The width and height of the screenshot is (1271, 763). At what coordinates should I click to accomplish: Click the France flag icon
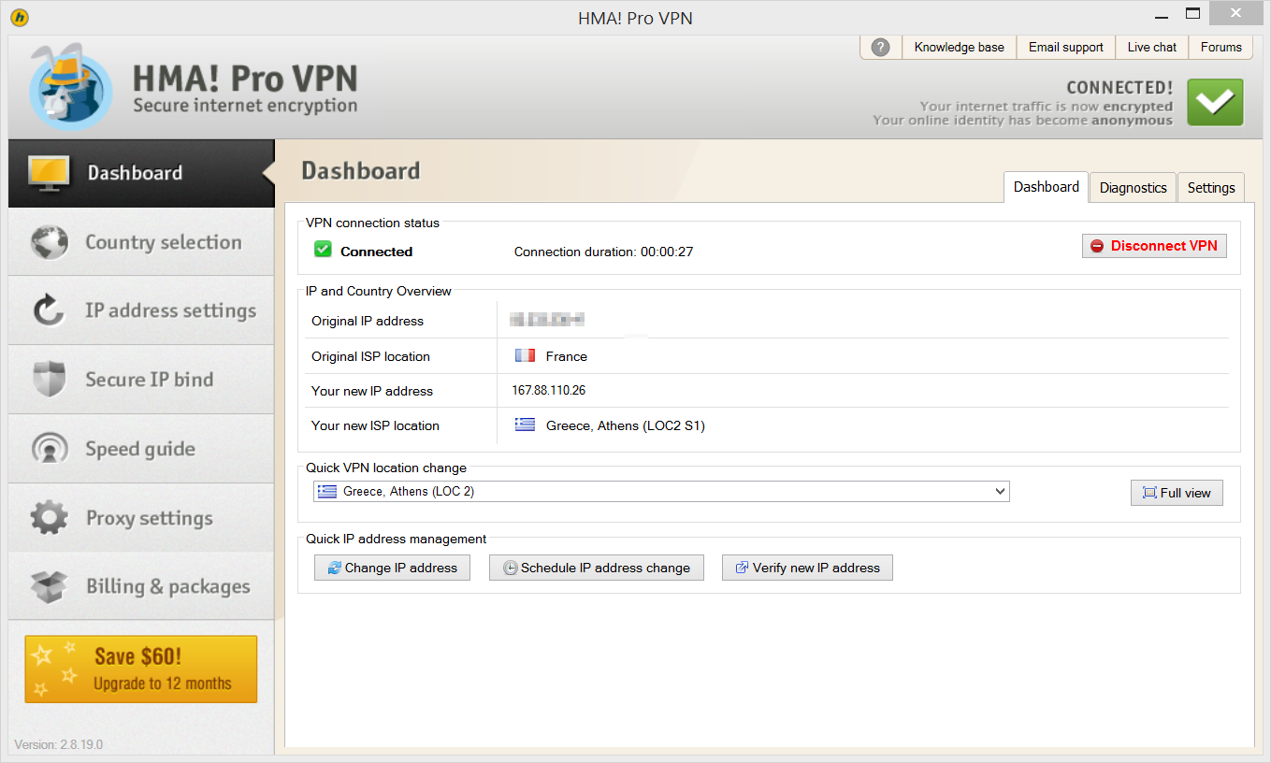525,356
